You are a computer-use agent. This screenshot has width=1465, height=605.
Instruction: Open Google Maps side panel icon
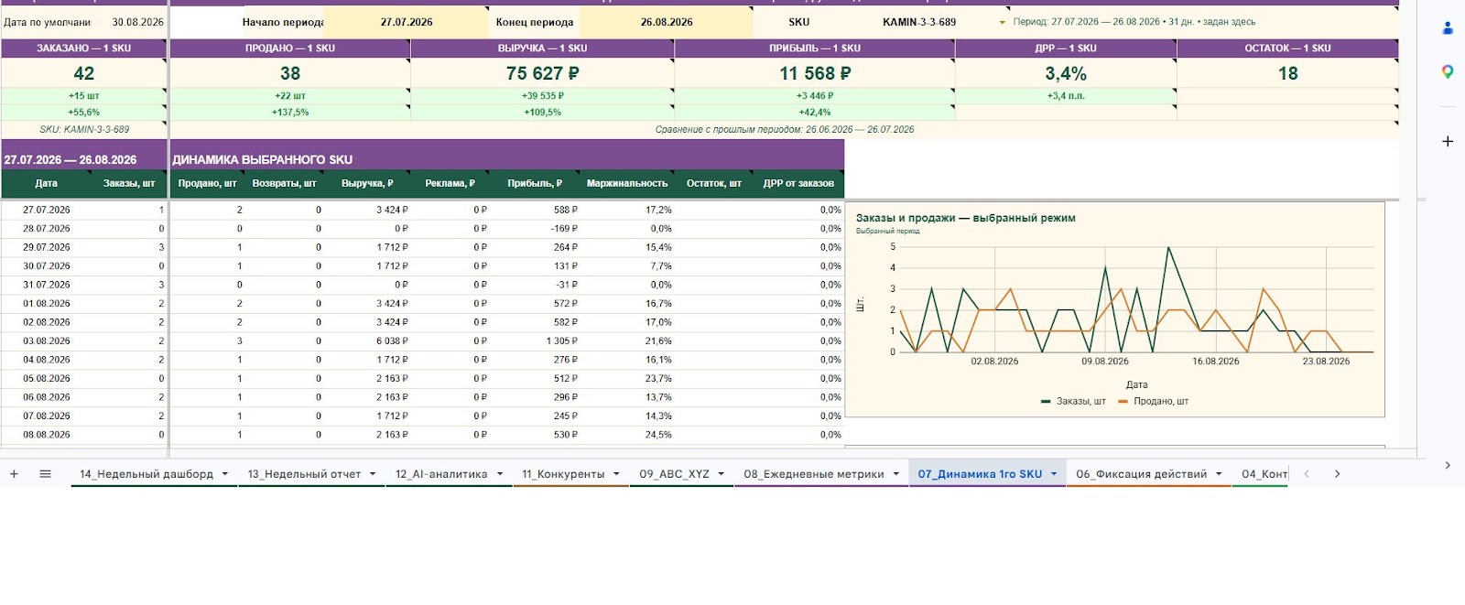[1448, 71]
